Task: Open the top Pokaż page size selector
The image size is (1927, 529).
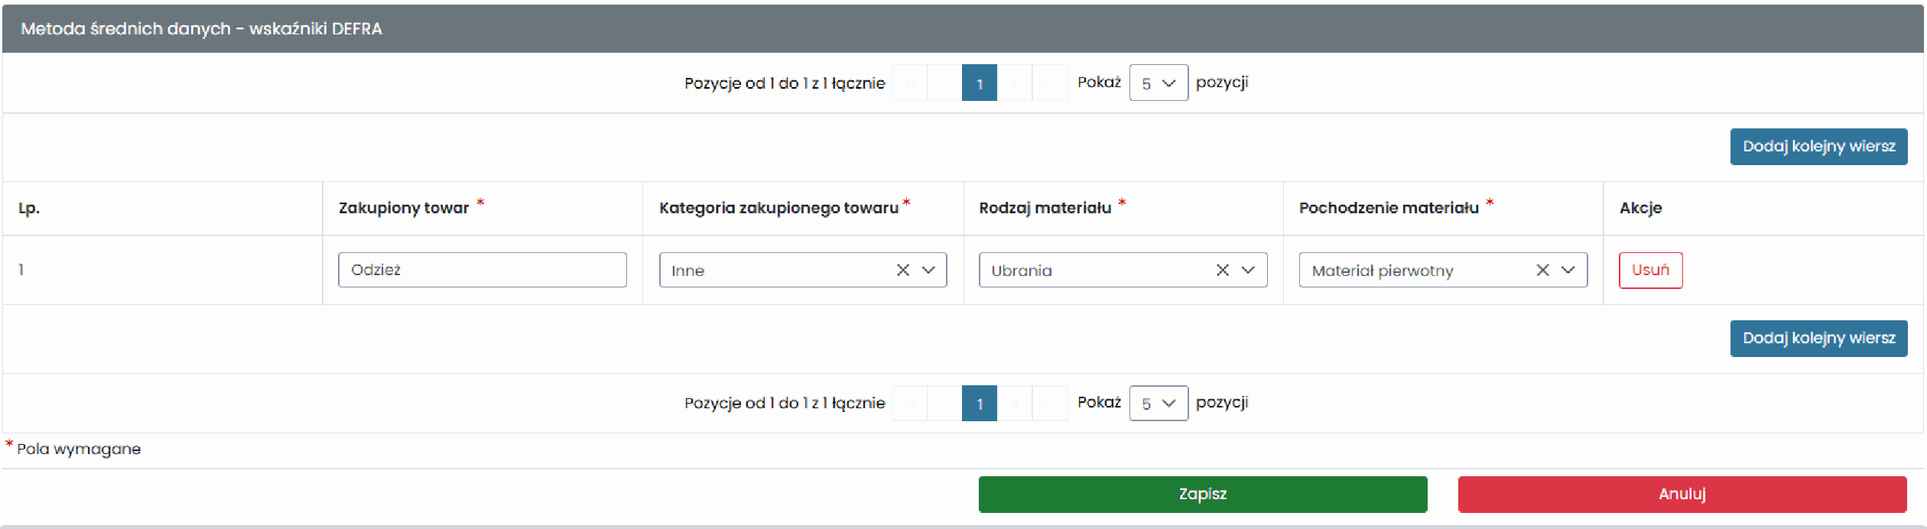Action: click(1158, 83)
